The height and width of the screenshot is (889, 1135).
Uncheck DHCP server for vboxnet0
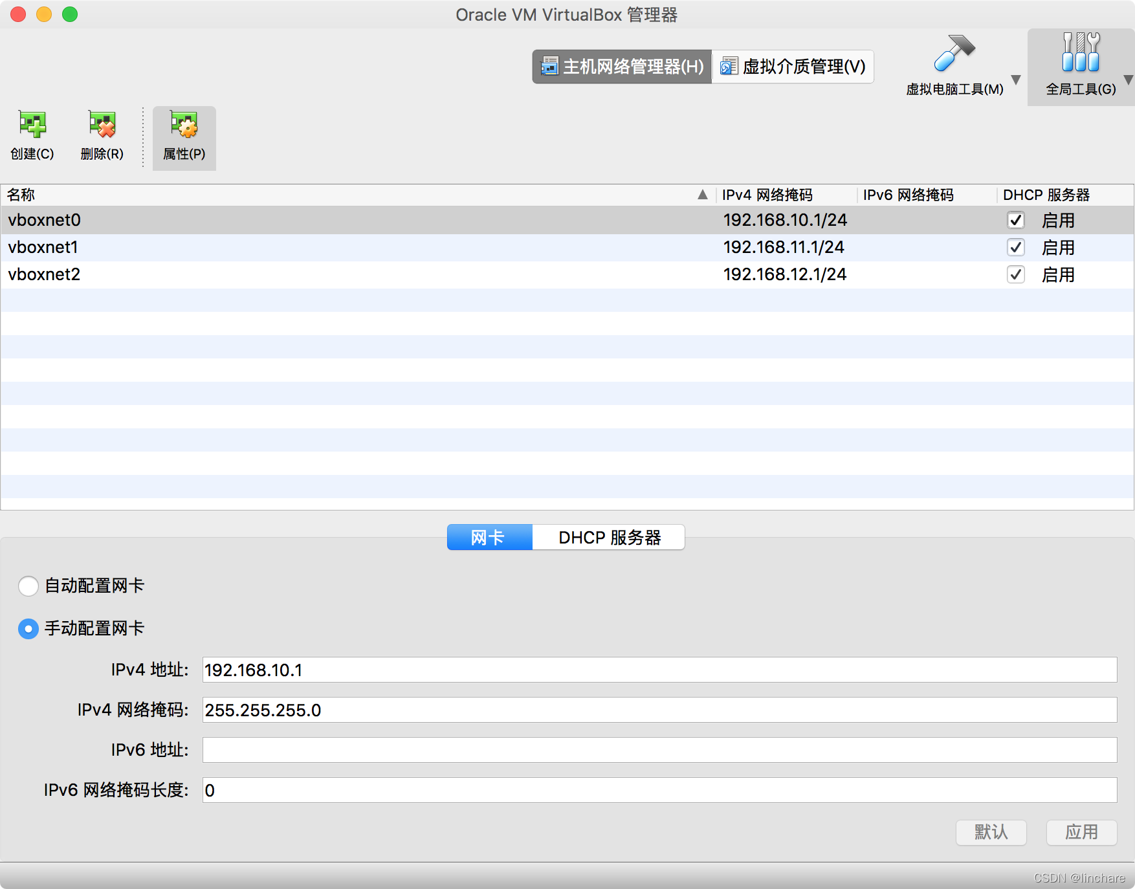click(1016, 221)
